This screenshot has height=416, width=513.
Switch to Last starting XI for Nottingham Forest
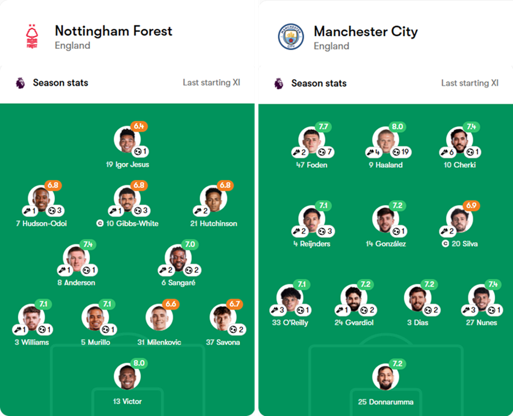click(x=211, y=83)
